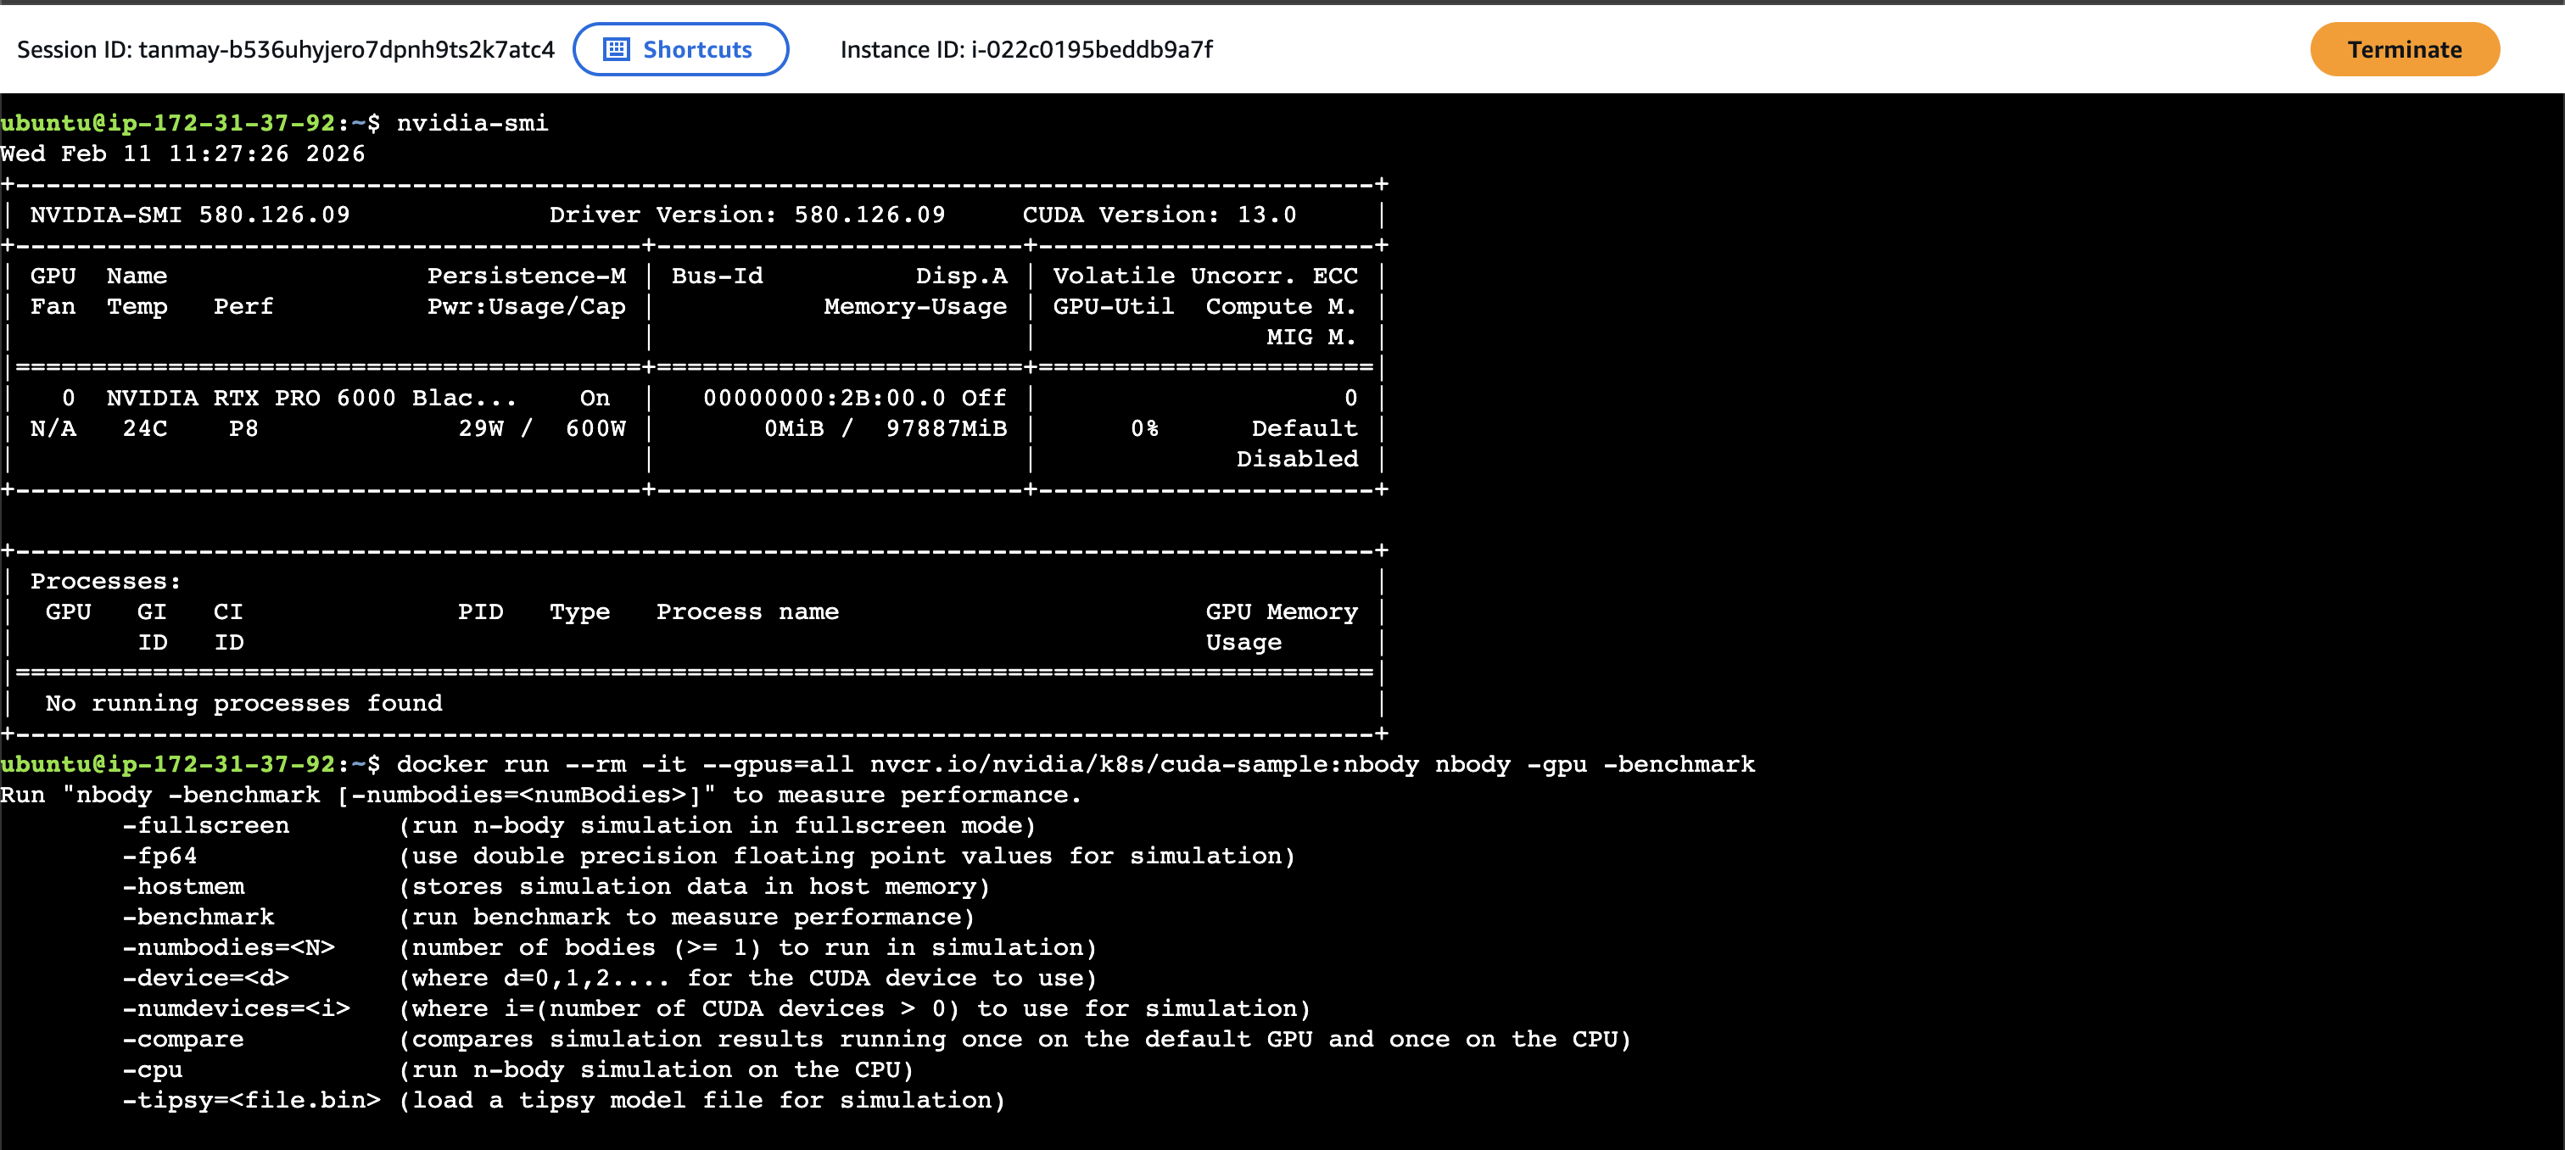Click the 'Processes:' section label
Screen dimensions: 2565x1150
click(x=105, y=582)
